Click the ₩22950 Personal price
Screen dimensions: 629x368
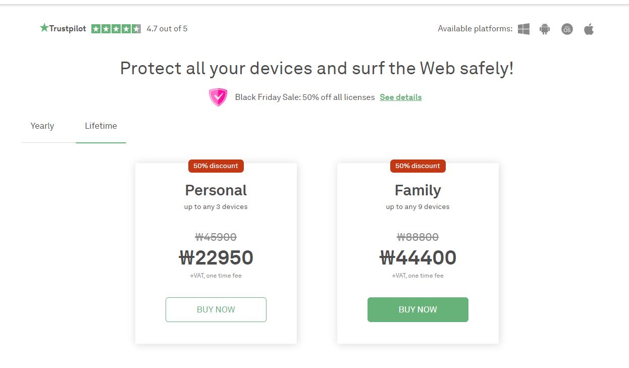216,258
